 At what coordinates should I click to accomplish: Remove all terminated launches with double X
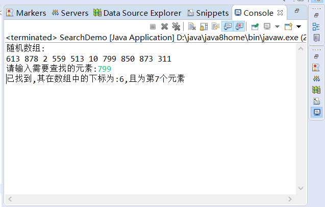(x=176, y=26)
